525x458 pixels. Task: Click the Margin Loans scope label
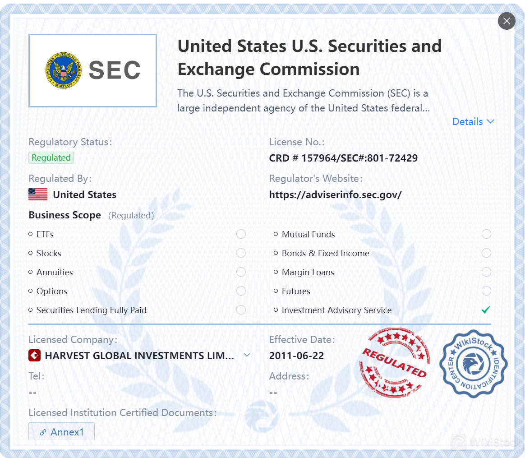tap(308, 273)
